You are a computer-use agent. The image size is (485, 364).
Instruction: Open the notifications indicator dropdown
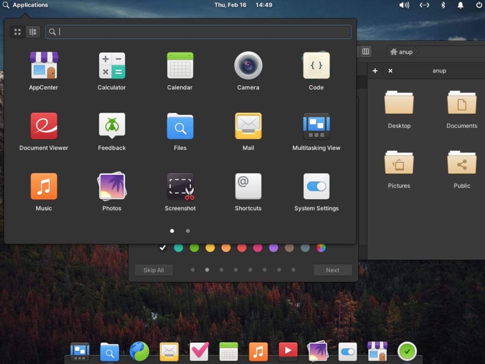pyautogui.click(x=460, y=5)
